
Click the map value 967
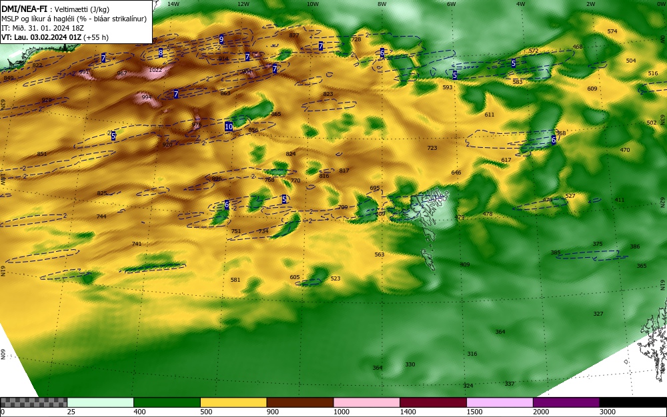coord(122,73)
